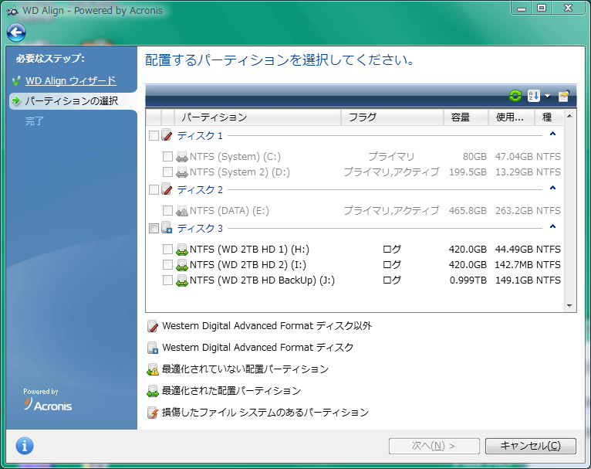Click the 容量 column header
The height and width of the screenshot is (469, 591).
[466, 117]
